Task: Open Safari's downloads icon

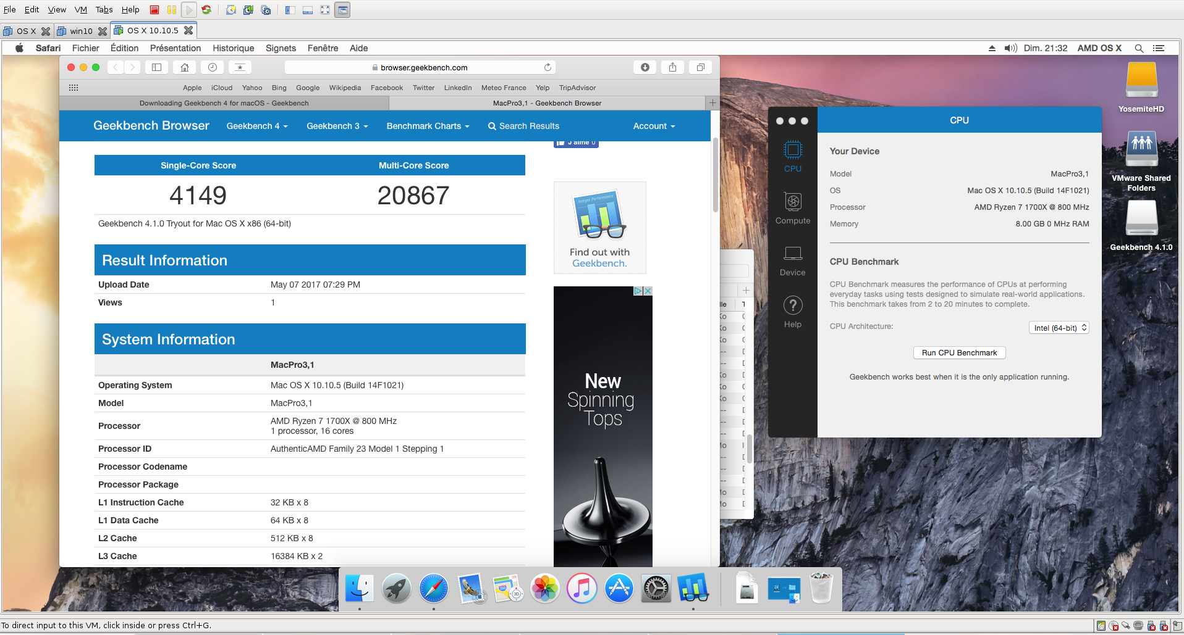Action: point(645,67)
